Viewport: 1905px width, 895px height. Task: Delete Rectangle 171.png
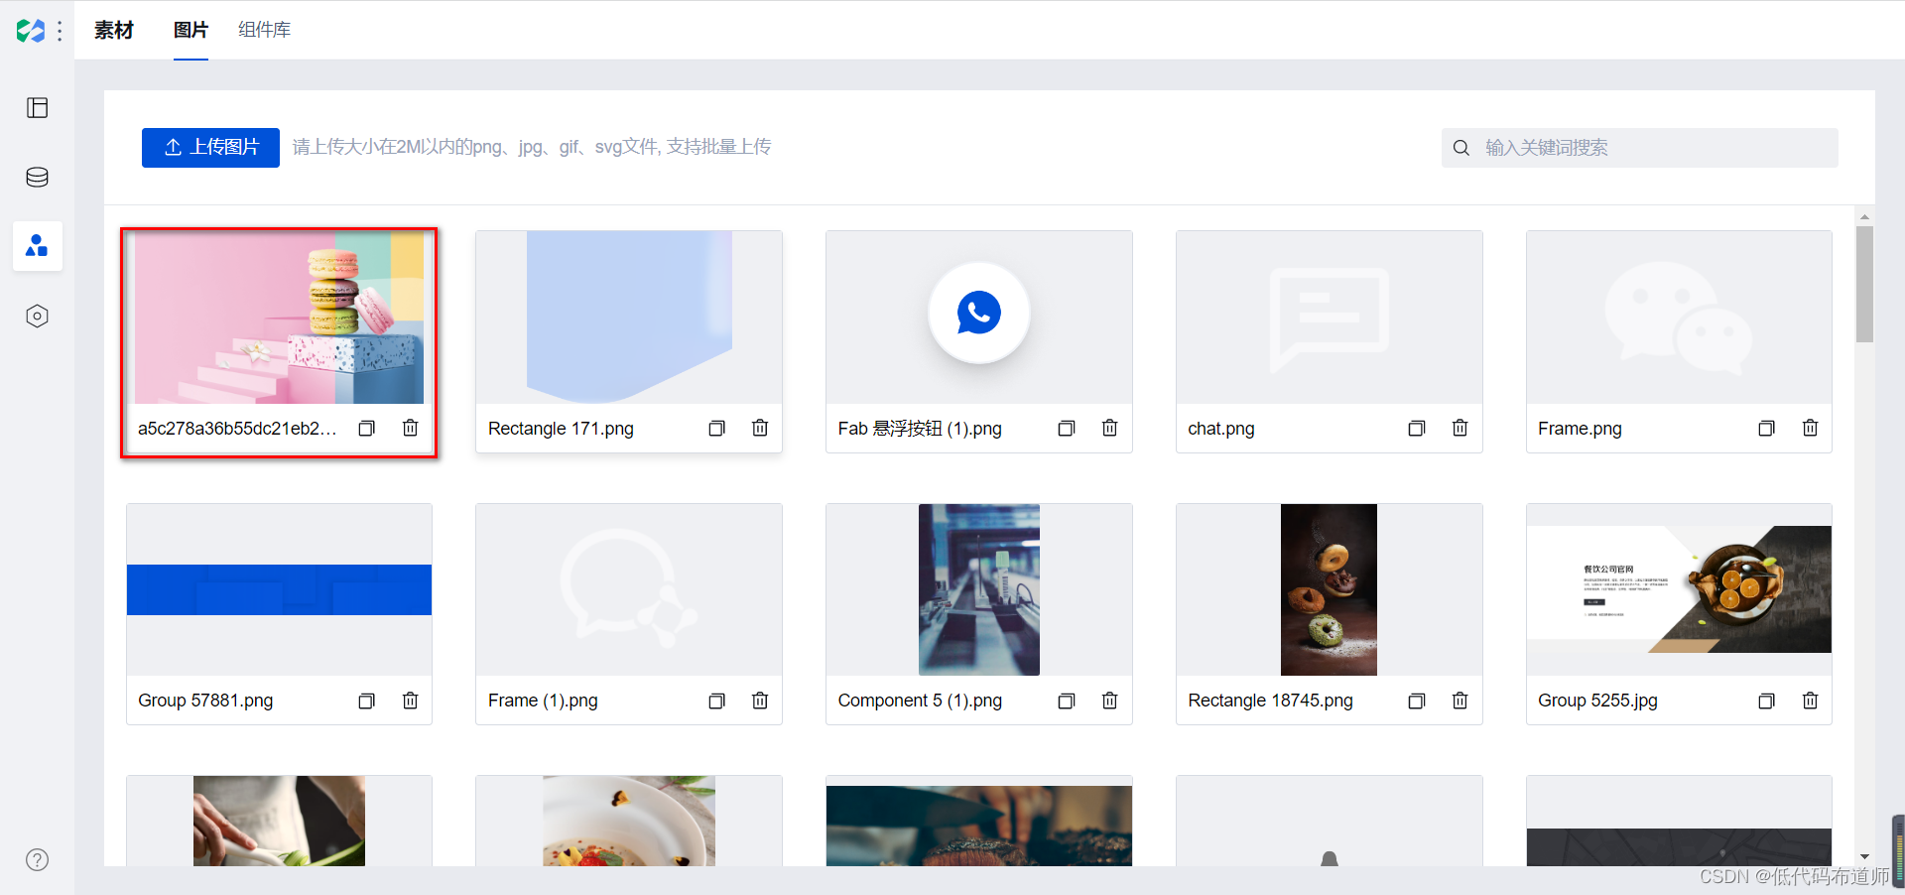coord(760,428)
